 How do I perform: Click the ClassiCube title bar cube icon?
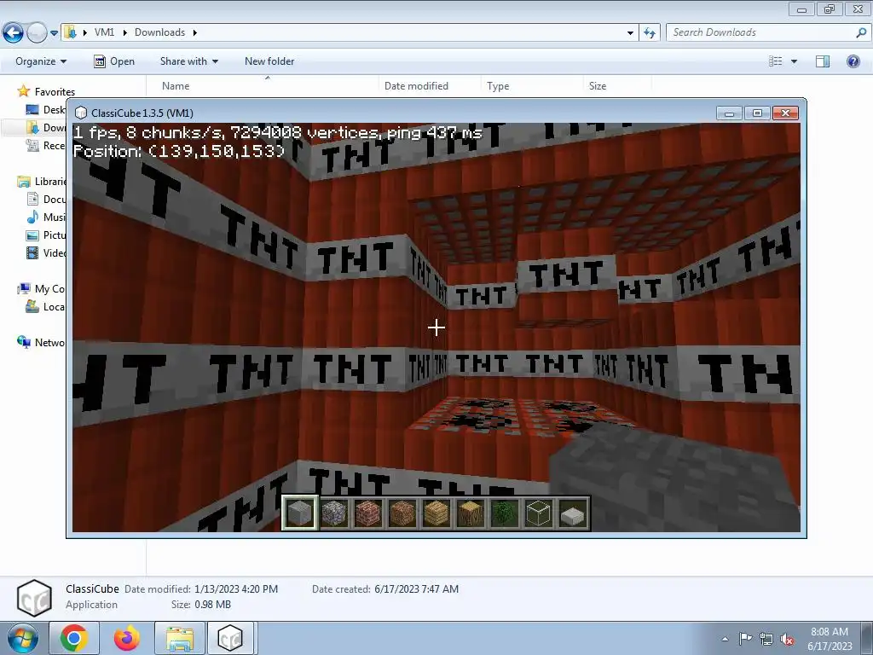coord(81,113)
